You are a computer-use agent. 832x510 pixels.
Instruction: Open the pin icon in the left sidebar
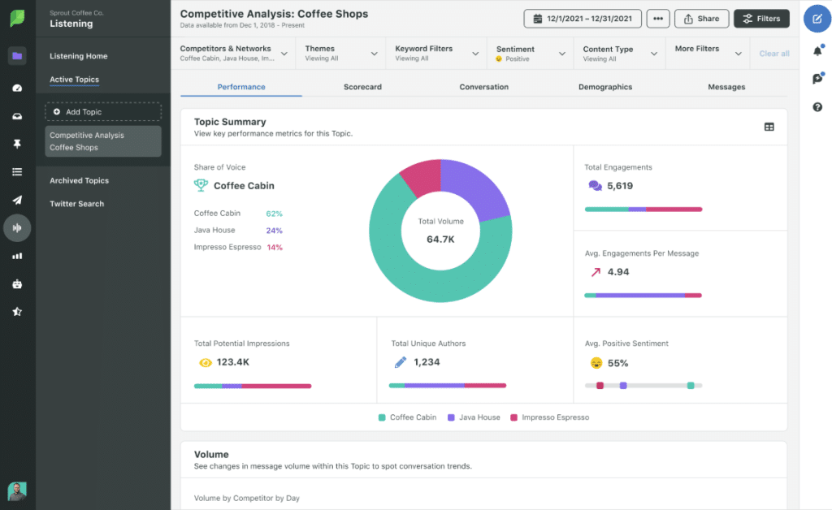click(x=17, y=143)
